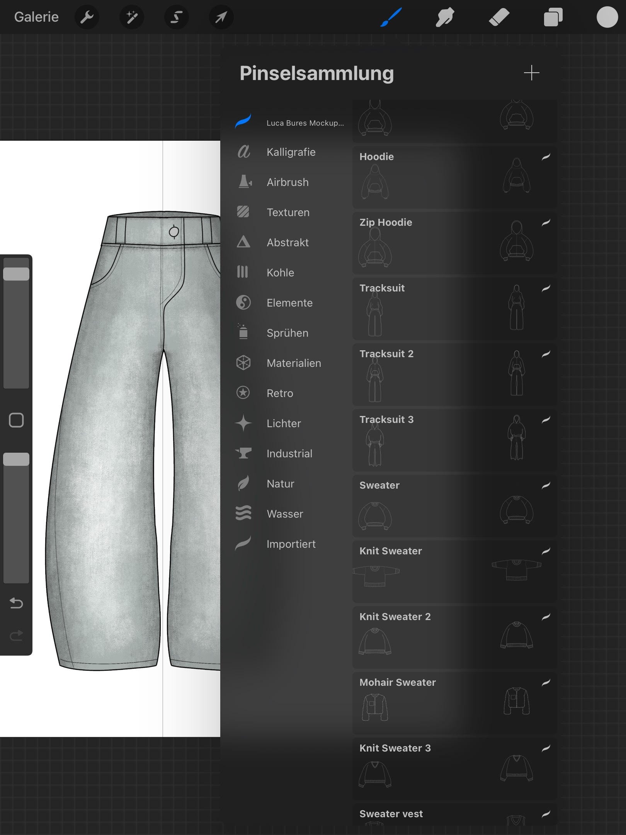Toggle the square modifier button on sidebar
This screenshot has width=626, height=835.
tap(16, 420)
